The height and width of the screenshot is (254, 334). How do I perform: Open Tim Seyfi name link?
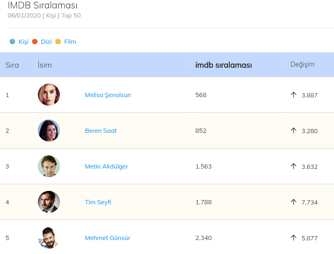point(98,202)
